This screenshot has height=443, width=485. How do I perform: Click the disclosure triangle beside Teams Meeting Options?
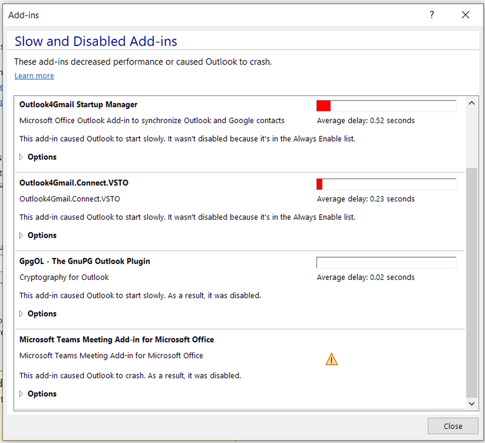[x=21, y=394]
